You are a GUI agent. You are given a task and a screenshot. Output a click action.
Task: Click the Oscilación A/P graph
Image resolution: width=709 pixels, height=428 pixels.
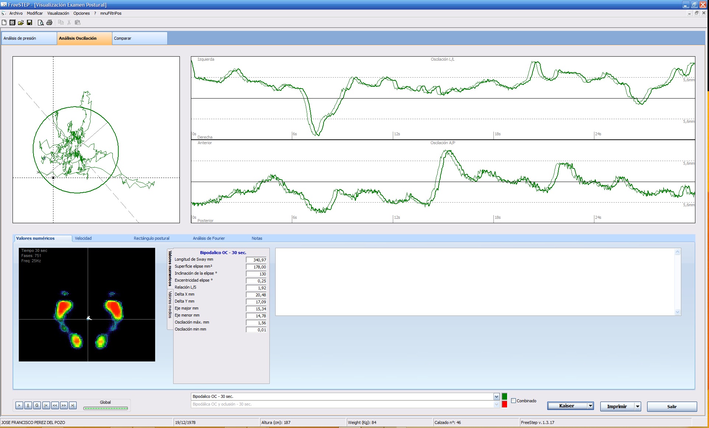443,181
